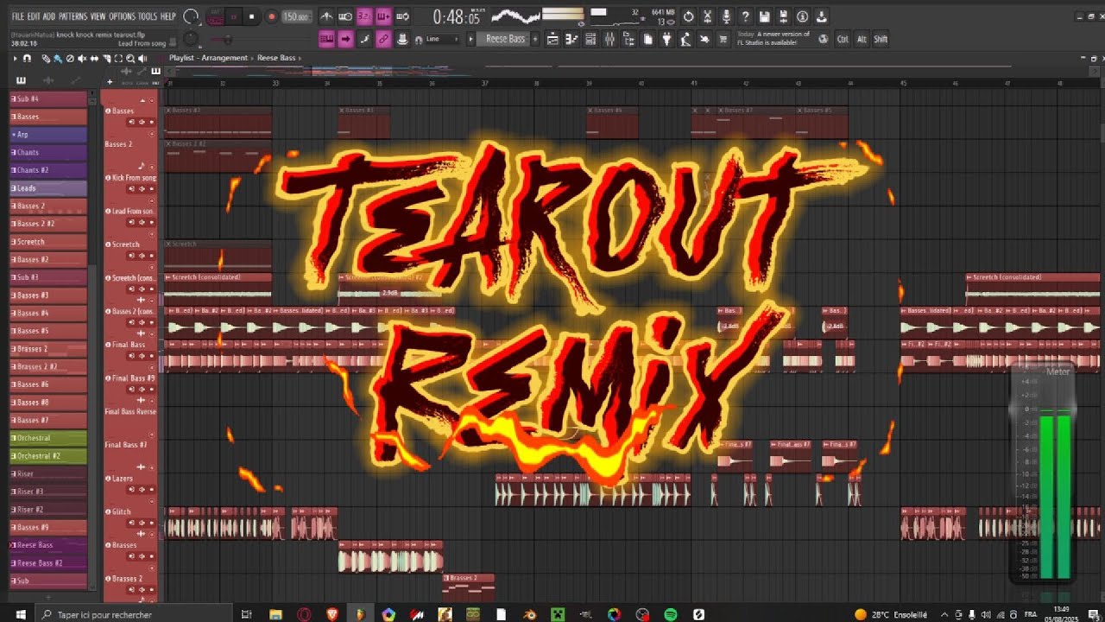Screen dimensions: 1105x622
Task: Toggle the playlist magnet snap icon
Action: point(27,58)
